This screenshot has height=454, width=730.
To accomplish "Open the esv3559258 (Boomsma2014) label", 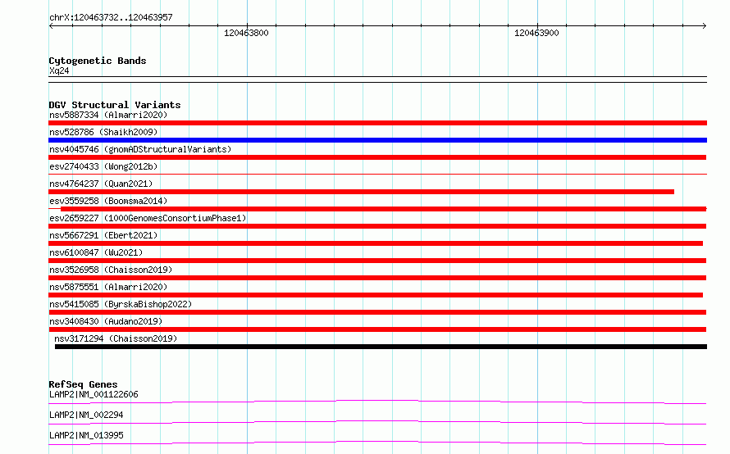I will tap(108, 201).
